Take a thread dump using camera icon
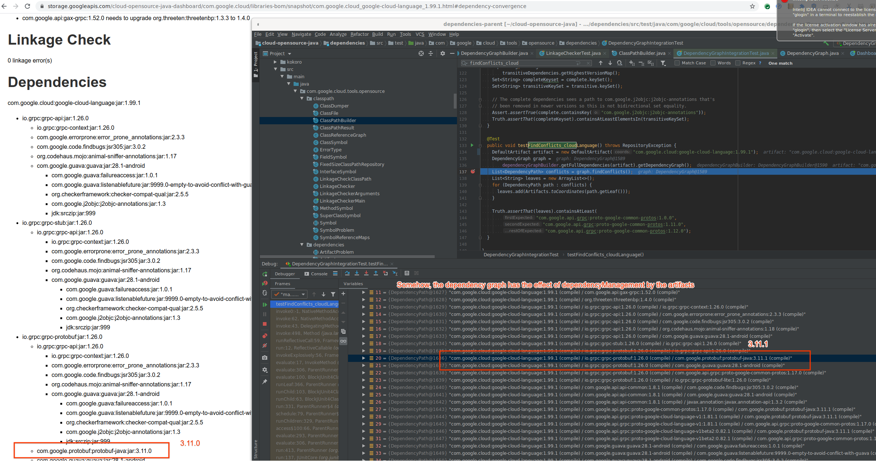Viewport: 876px width, 461px height. point(265,358)
